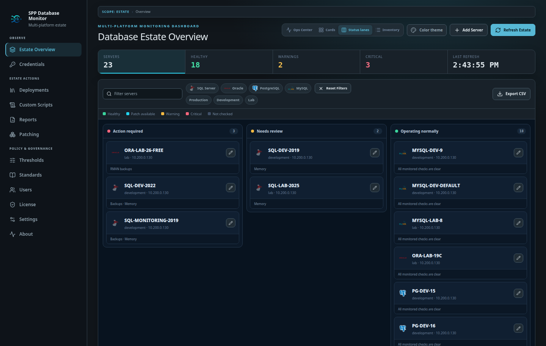Click Overview in the breadcrumb

143,12
